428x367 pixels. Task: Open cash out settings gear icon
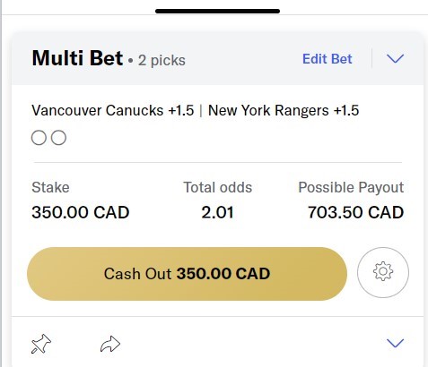click(383, 272)
